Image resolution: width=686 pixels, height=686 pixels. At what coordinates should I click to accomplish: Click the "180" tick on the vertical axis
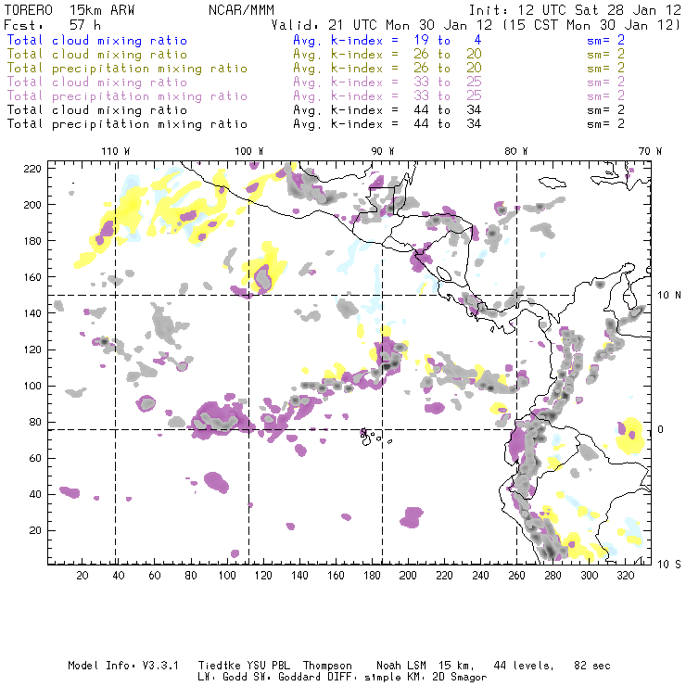[32, 241]
